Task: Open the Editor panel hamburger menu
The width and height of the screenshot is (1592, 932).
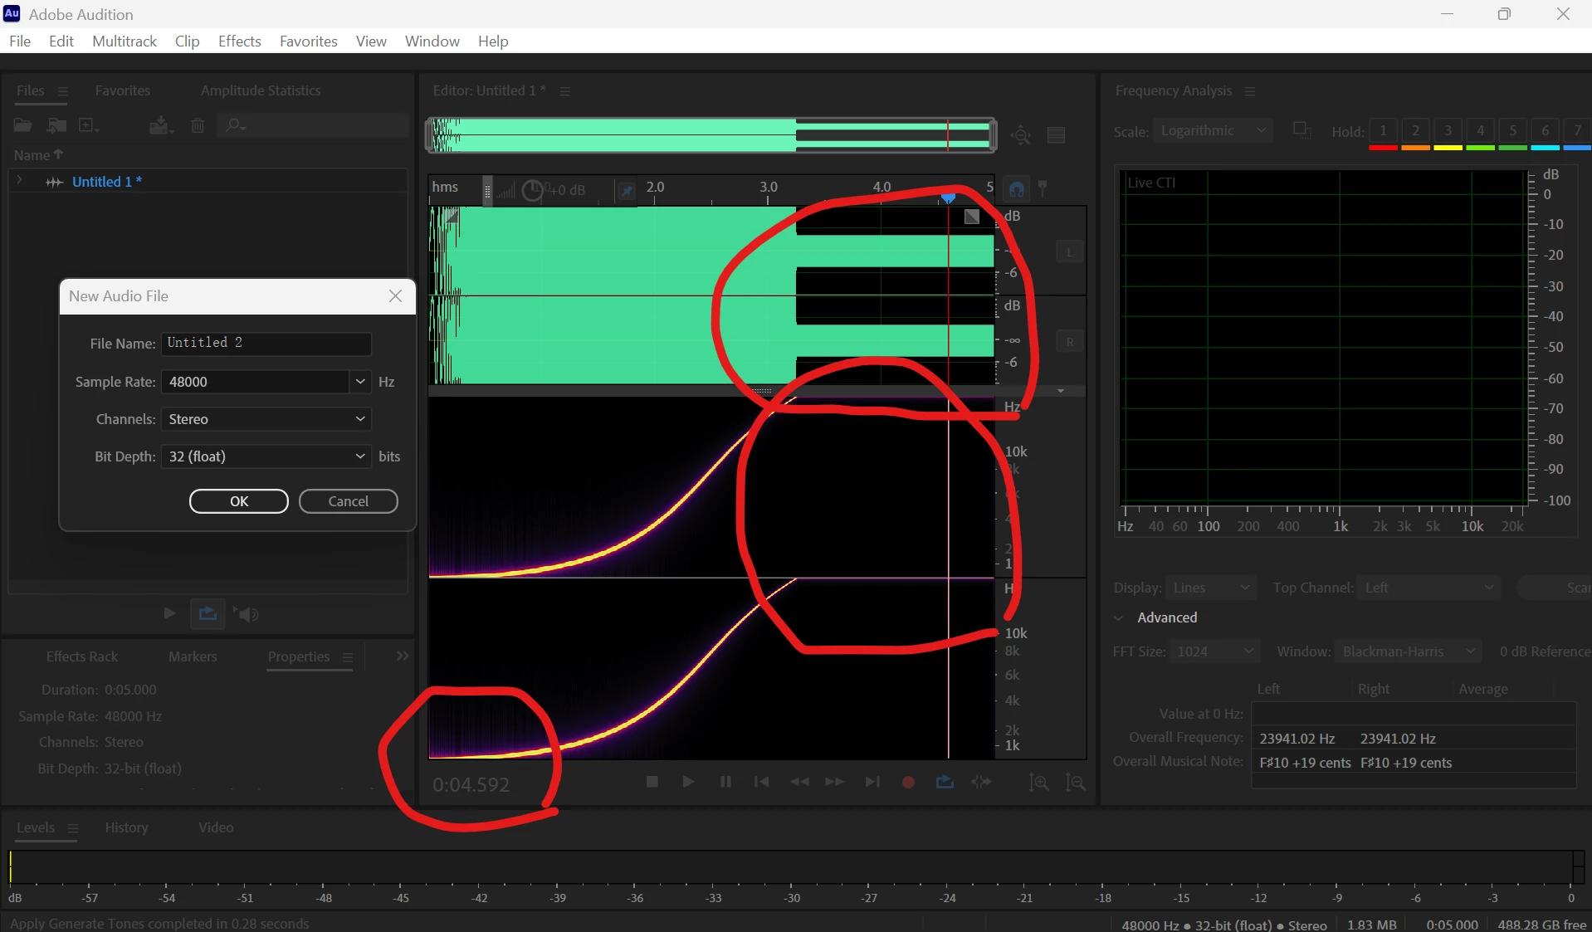Action: (x=565, y=91)
